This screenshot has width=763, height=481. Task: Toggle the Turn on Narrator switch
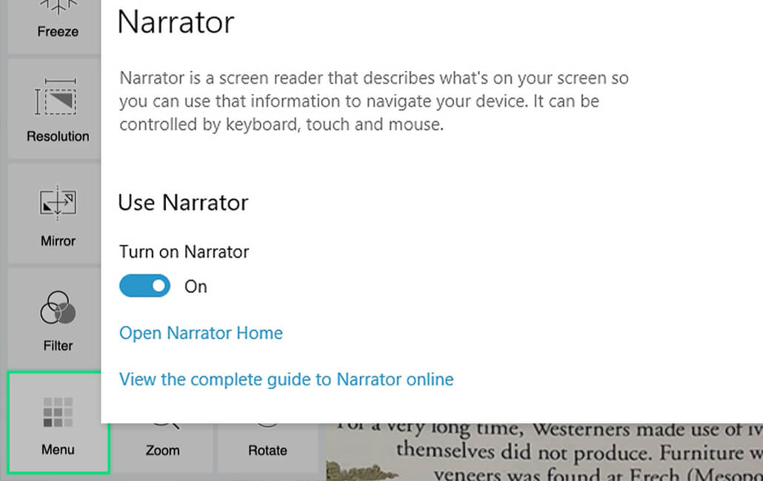144,286
